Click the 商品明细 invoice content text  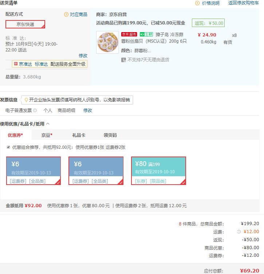pyautogui.click(x=66, y=111)
